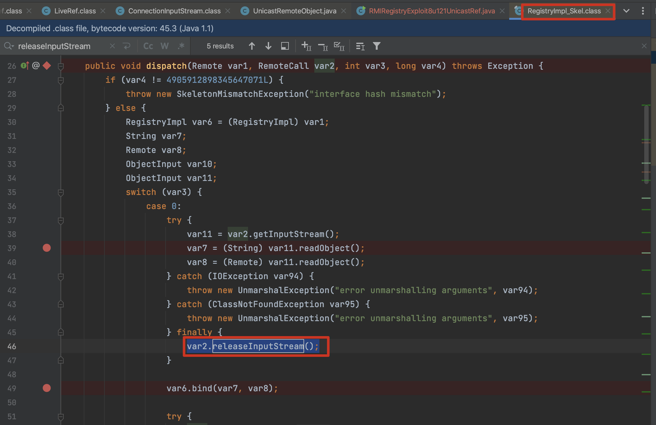656x425 pixels.
Task: Click the decompiled class file notification banner
Action: pos(325,28)
